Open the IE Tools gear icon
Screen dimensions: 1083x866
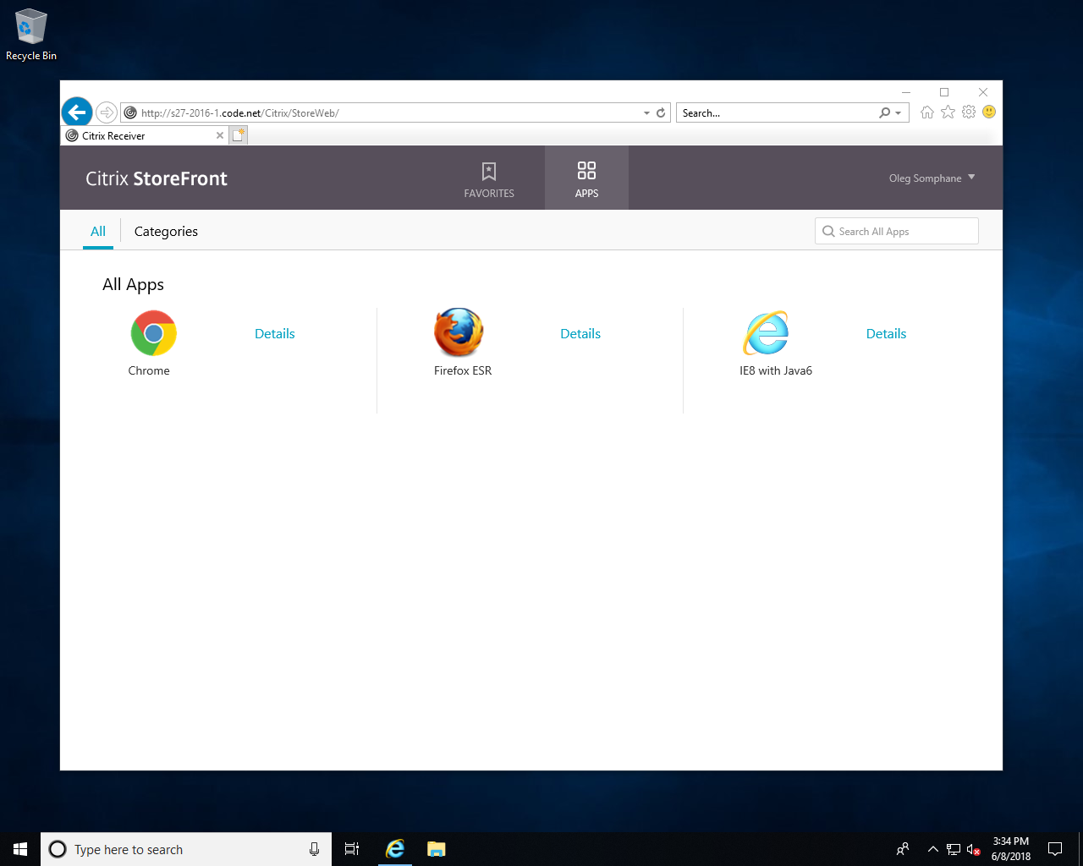click(x=968, y=112)
